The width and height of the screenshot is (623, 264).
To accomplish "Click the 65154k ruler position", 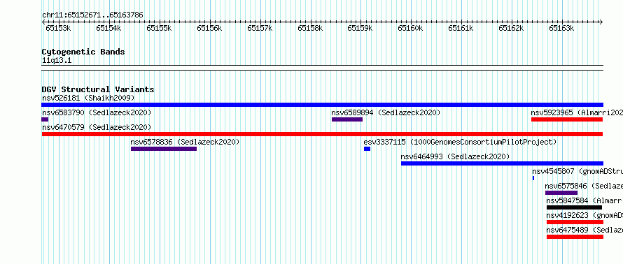I will [108, 28].
